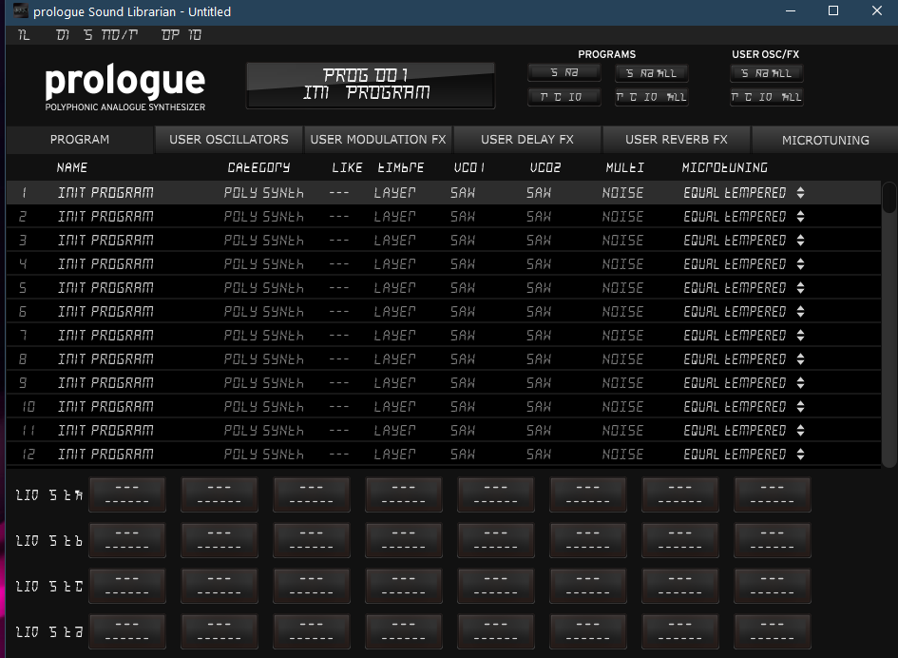Click the app icon in title bar
Viewport: 898px width, 658px height.
pos(21,10)
